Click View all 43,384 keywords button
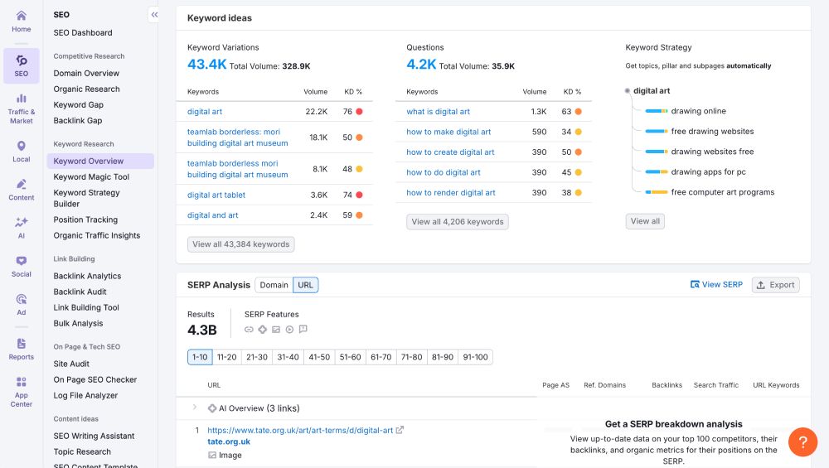Screen dimensions: 829x468 pyautogui.click(x=241, y=244)
